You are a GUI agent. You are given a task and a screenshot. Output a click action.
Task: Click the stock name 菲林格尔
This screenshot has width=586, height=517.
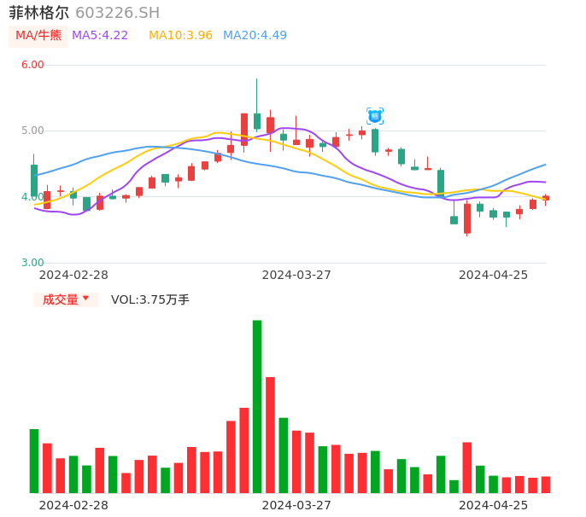[x=38, y=13]
